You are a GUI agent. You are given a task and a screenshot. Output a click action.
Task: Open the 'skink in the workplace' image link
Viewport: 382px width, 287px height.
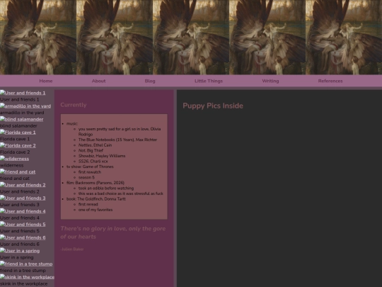(x=27, y=277)
